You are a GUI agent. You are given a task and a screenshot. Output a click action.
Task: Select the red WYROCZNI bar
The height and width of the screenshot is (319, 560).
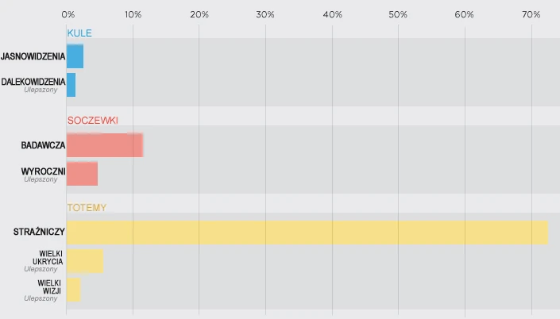(82, 174)
